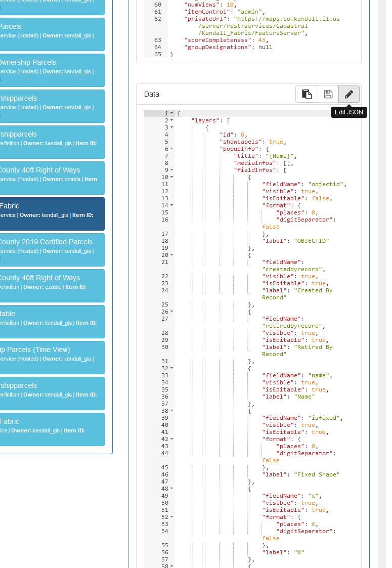392x568 pixels.
Task: Fold the "popupInfo" object block
Action: [x=172, y=149]
